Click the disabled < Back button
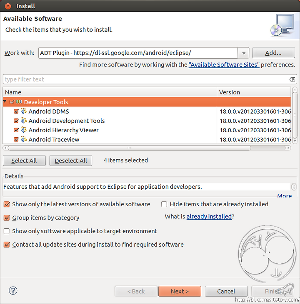This screenshot has width=300, height=304. (x=136, y=291)
